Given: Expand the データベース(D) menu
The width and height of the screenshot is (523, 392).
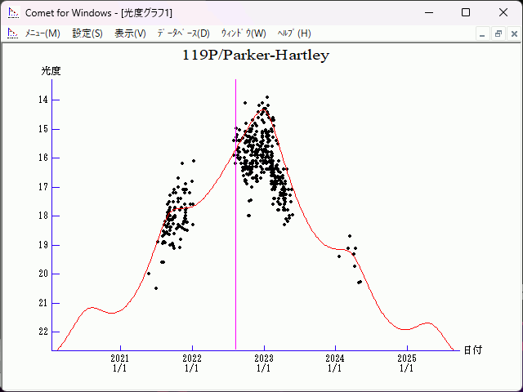Looking at the screenshot, I should (x=183, y=33).
